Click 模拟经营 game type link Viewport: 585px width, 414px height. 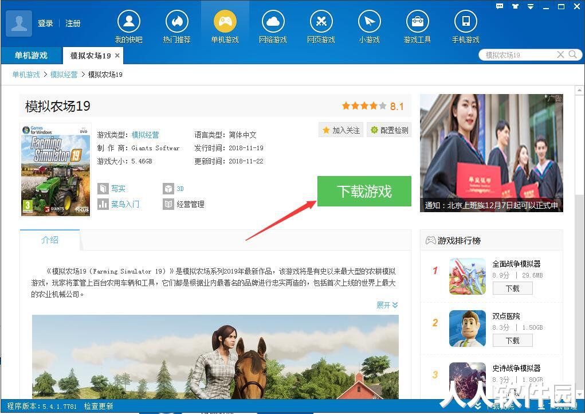(145, 135)
